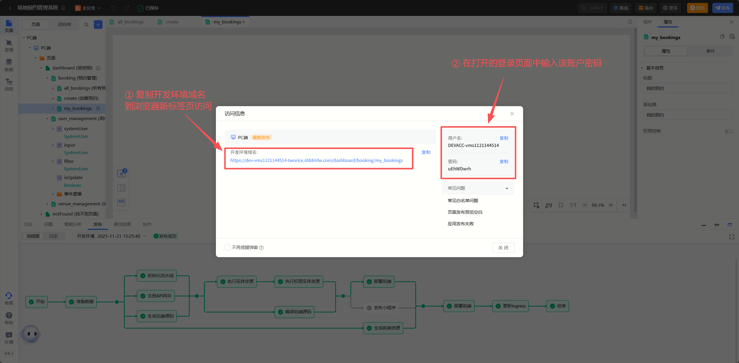Click the search icon in the page panel
This screenshot has height=363, width=739.
(x=86, y=25)
